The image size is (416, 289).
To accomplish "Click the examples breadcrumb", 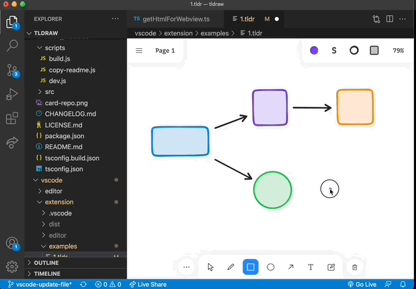I will coord(214,33).
